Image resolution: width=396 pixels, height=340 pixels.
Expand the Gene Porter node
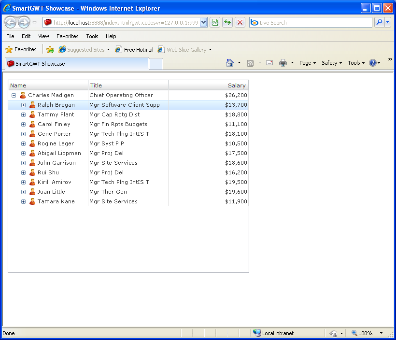click(24, 134)
